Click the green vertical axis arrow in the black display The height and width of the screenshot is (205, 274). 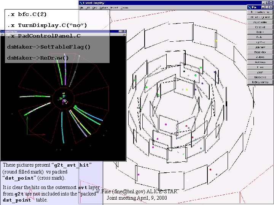pos(27,126)
